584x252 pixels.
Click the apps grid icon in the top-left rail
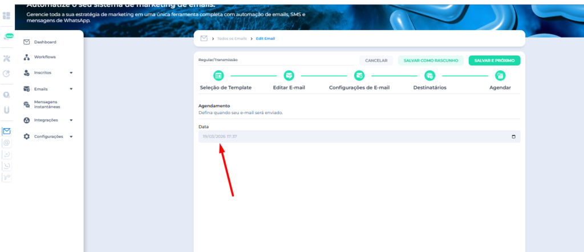[6, 15]
